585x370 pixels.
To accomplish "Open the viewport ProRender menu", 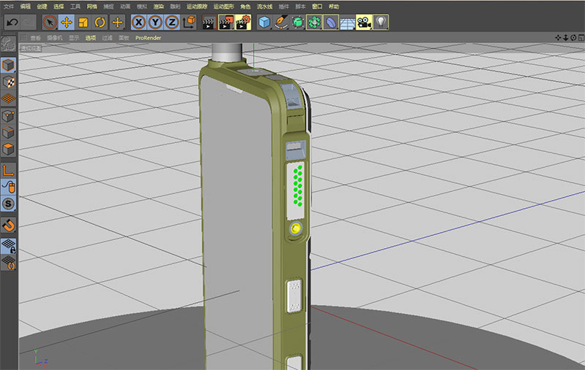I will 148,38.
